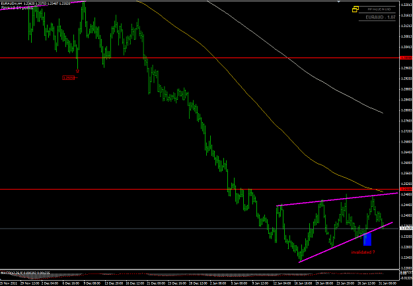Click the lower red horizontal line's price tag
Screen dimensions: 413x286
pos(406,189)
